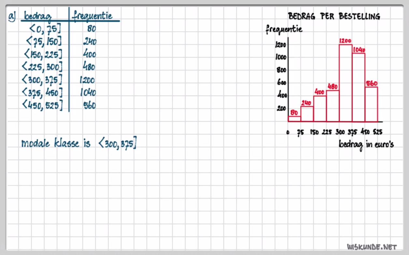Click the 1000 tick on the frequency axis

click(280, 57)
